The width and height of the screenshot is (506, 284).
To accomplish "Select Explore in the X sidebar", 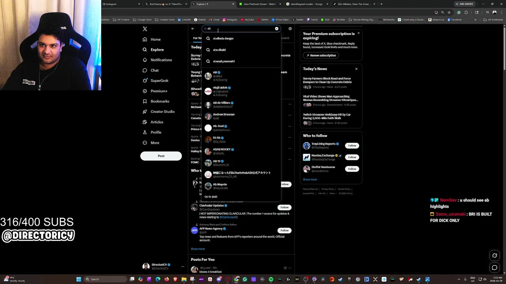I will tap(153, 50).
